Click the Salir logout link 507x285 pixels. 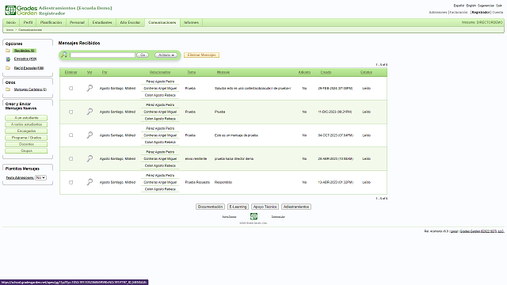tap(499, 6)
